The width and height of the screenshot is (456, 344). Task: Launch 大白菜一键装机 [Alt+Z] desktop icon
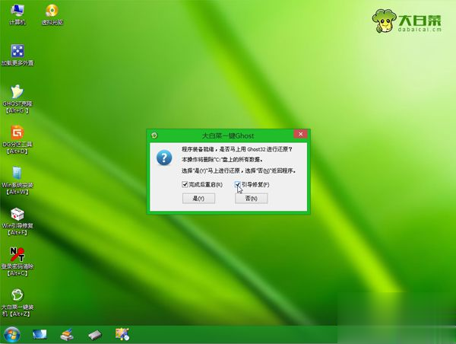coord(17,303)
